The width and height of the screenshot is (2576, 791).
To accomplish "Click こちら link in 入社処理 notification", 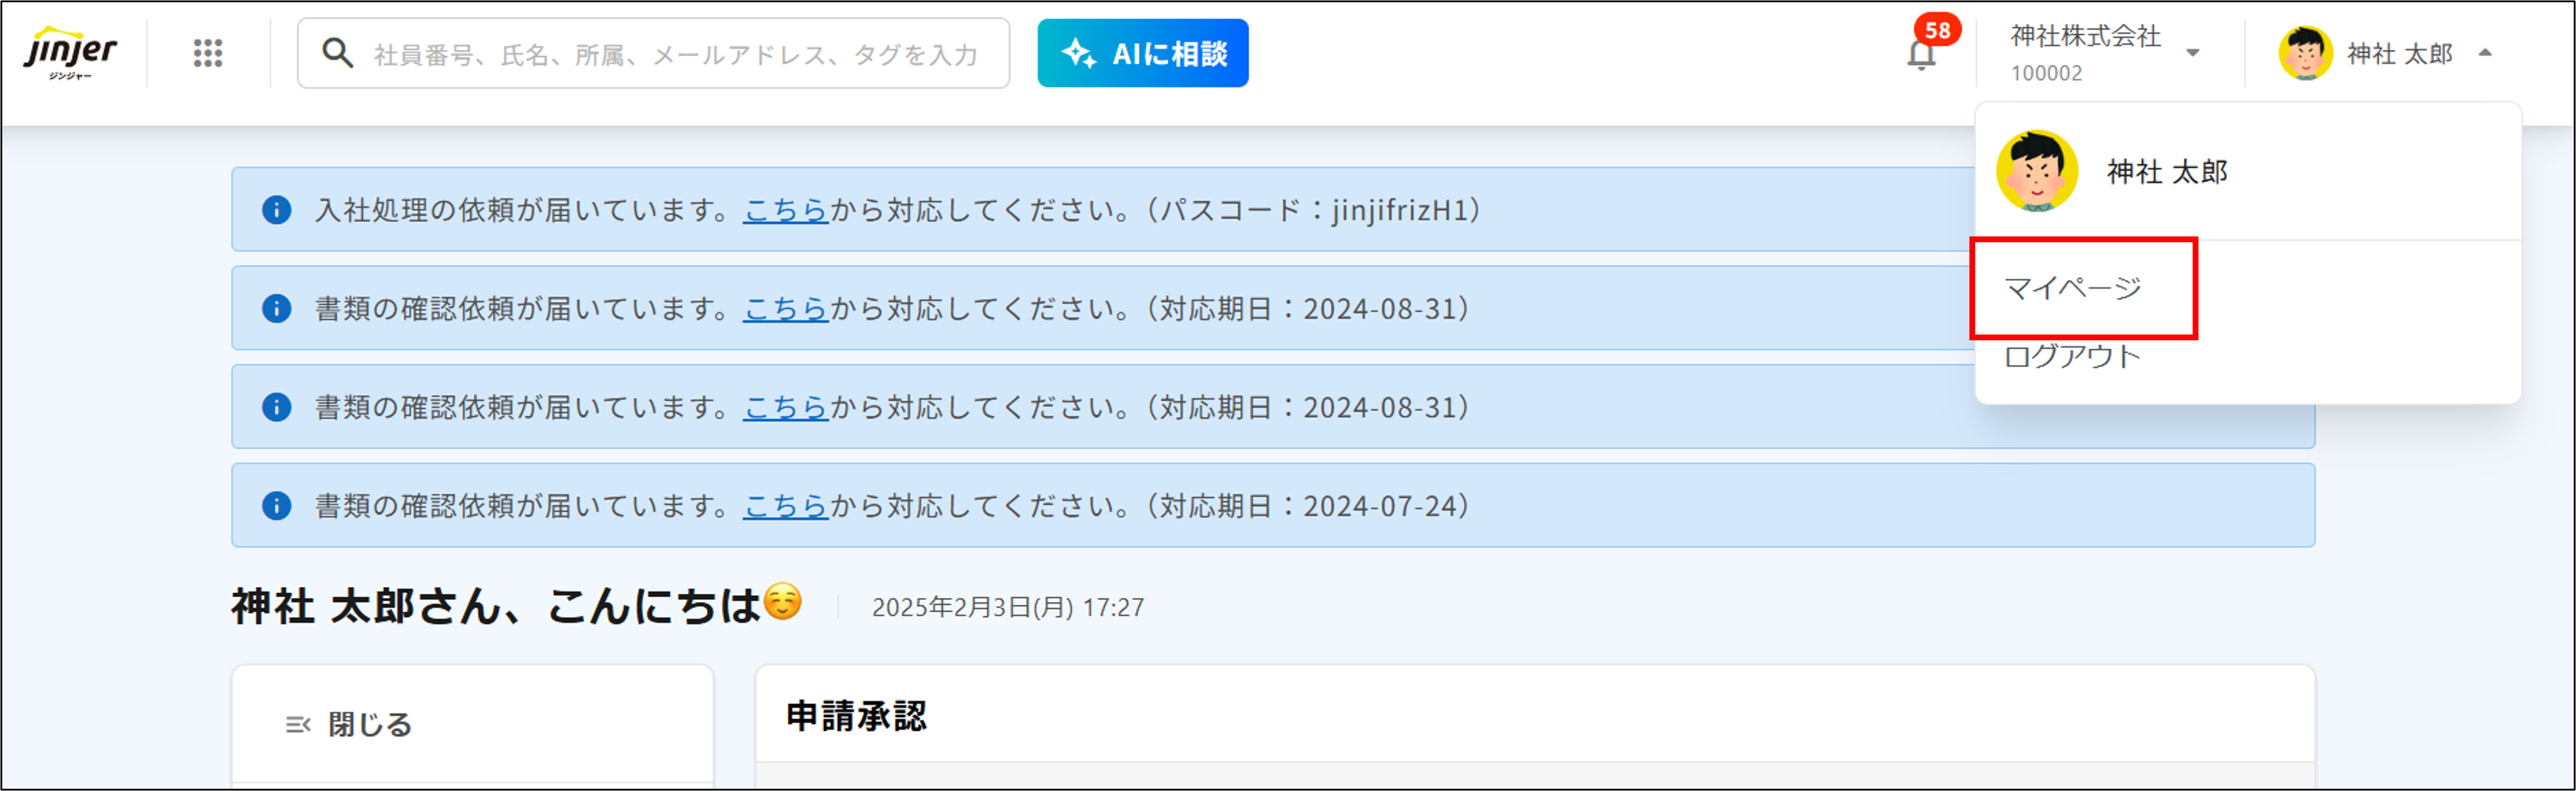I will pos(785,210).
